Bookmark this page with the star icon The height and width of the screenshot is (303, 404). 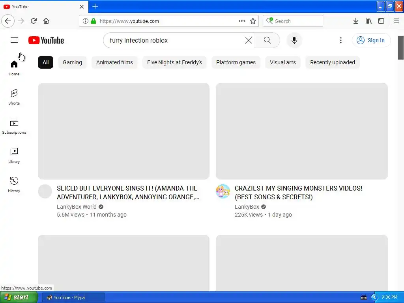tap(253, 21)
